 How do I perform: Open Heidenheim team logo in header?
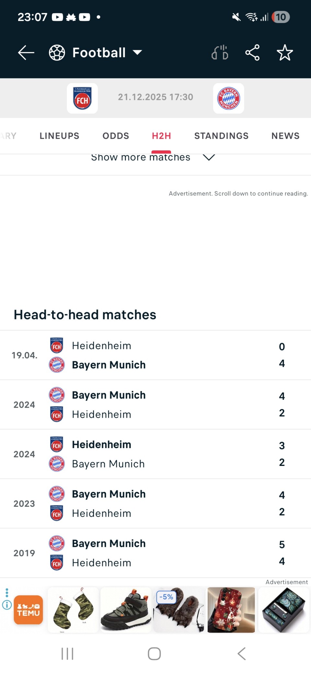point(82,98)
